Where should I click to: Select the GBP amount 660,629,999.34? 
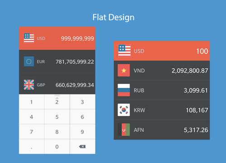[x=75, y=85]
